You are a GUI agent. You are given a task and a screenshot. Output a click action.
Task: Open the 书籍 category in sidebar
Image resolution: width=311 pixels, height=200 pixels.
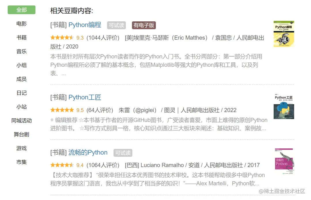point(21,38)
